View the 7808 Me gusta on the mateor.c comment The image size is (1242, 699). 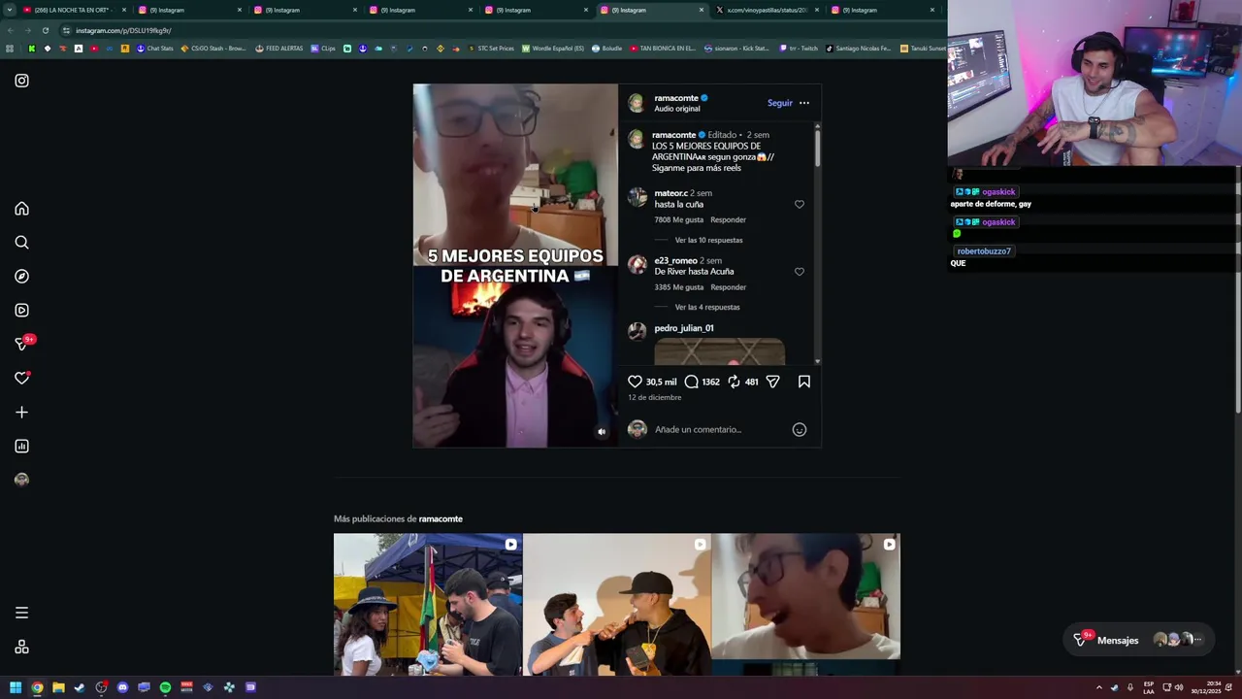pos(678,220)
